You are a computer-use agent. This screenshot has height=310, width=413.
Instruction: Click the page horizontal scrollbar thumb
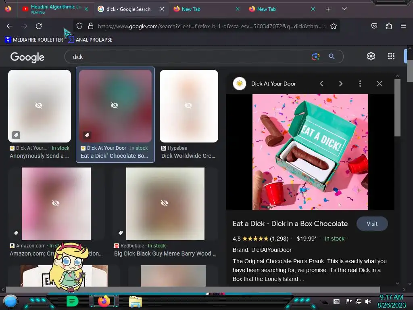193,289
